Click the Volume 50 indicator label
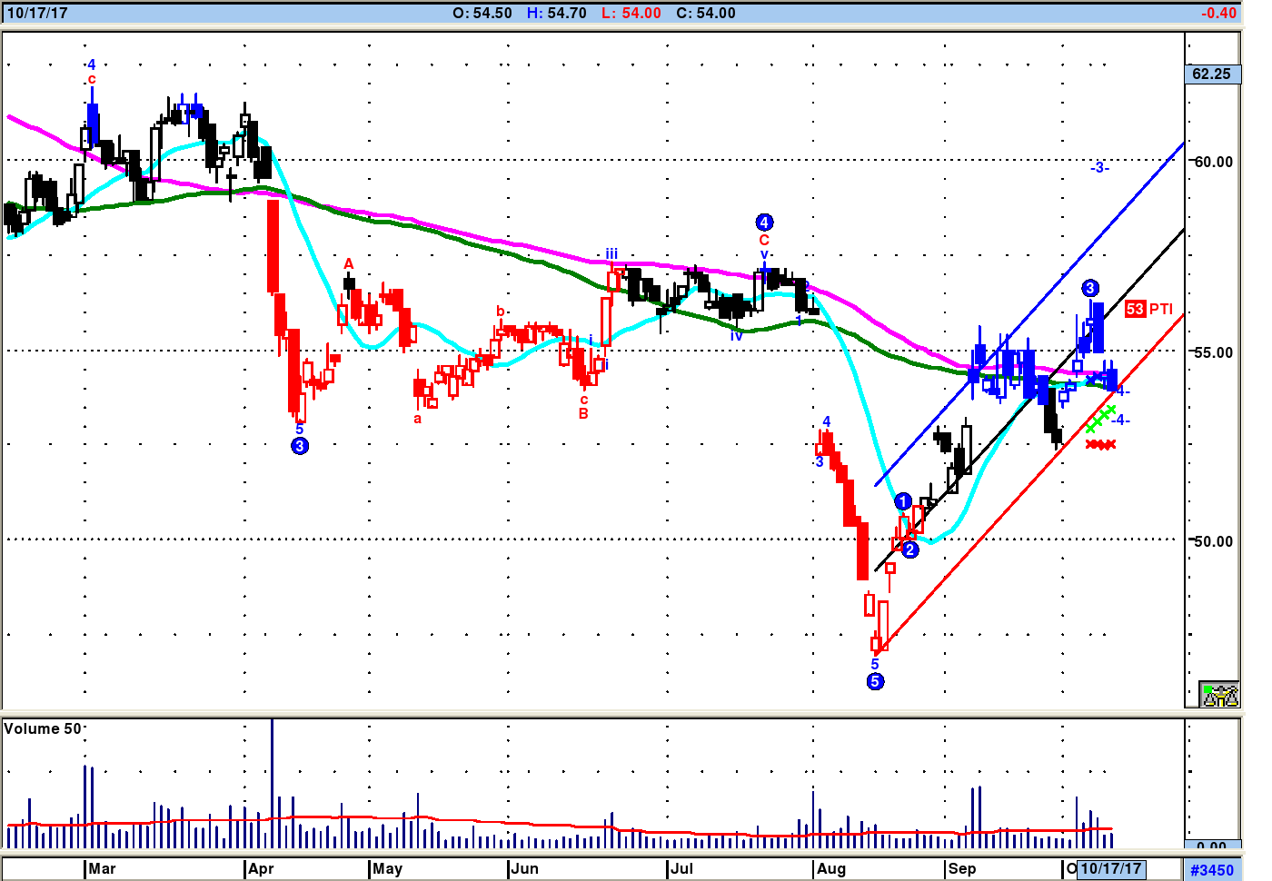 [x=42, y=728]
